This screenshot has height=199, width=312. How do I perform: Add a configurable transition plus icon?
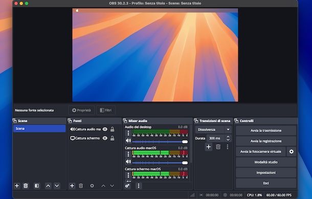pyautogui.click(x=209, y=147)
